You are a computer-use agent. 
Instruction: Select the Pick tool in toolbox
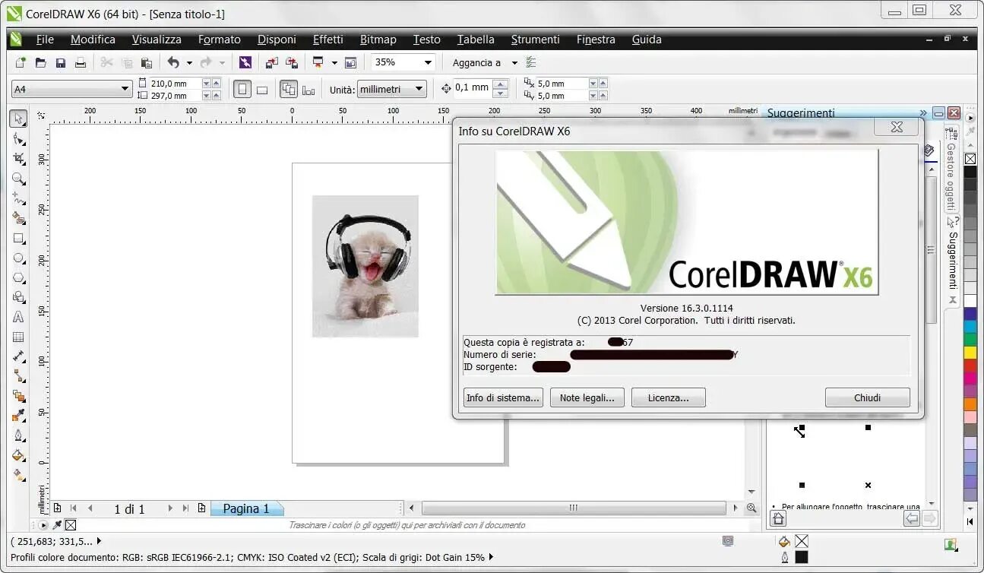click(x=19, y=119)
